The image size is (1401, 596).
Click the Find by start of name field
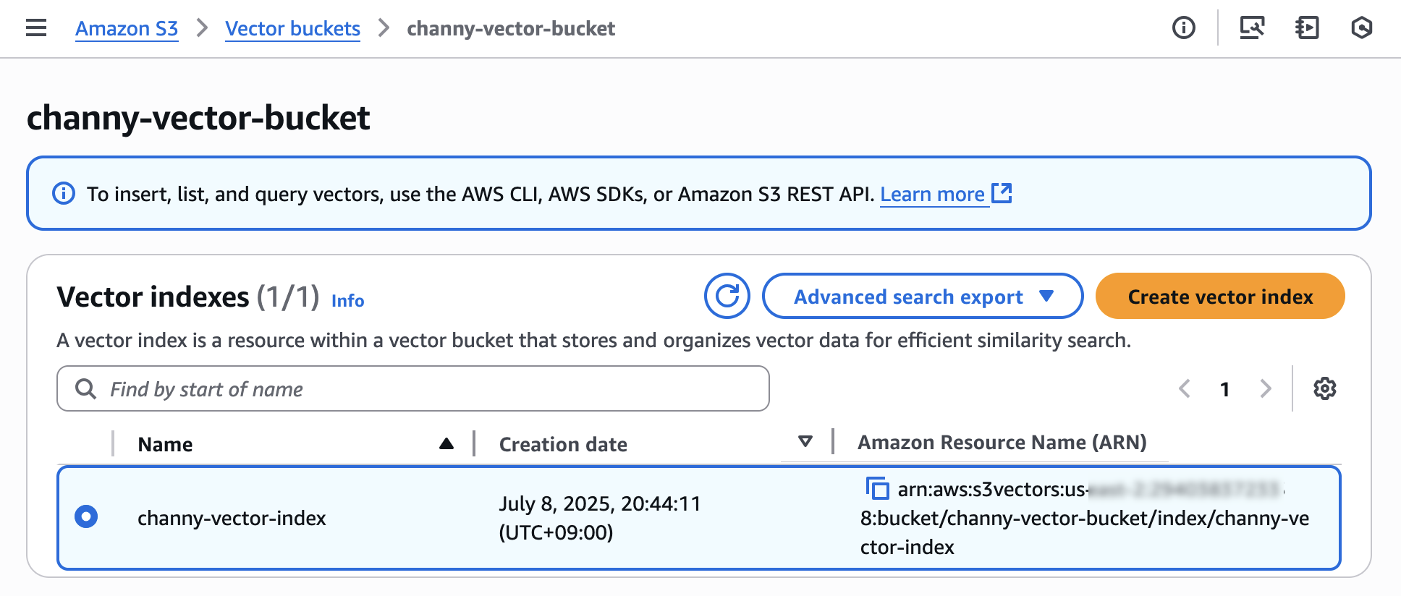412,389
